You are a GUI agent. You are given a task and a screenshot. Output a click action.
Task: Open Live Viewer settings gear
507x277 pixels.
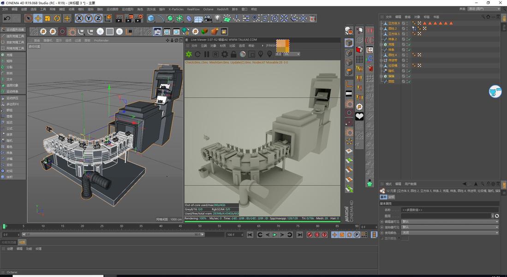pyautogui.click(x=224, y=54)
